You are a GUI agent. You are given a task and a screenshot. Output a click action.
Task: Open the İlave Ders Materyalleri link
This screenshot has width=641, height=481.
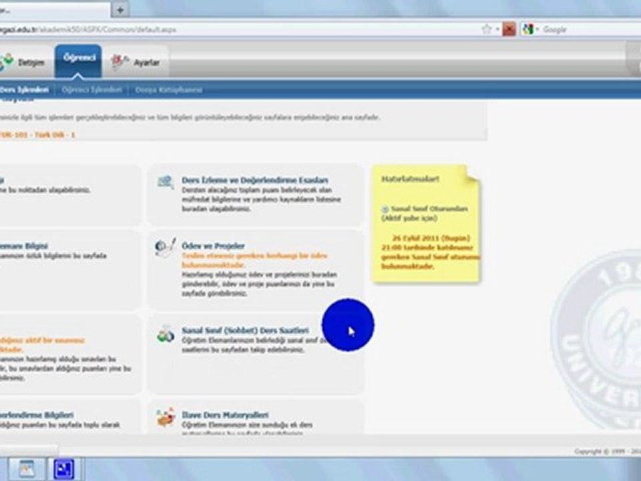[x=225, y=415]
